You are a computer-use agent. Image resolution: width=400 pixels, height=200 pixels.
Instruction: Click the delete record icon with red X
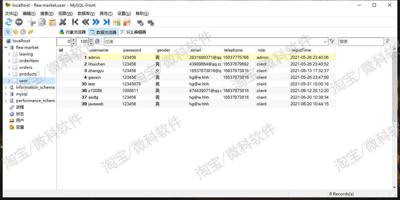click(x=127, y=22)
